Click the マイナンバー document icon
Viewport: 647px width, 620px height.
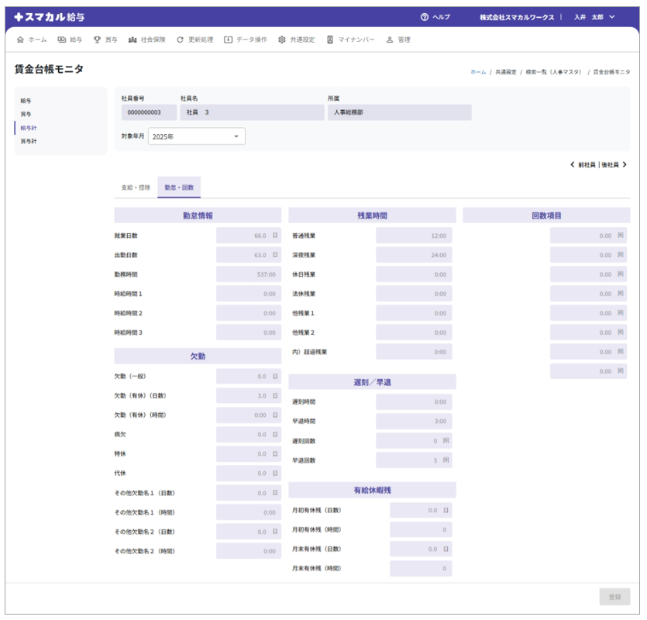[330, 40]
